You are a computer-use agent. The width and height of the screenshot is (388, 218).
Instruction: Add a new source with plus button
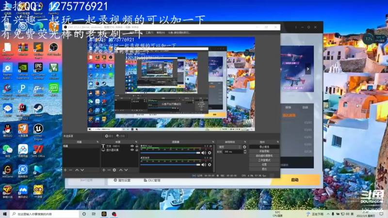pyautogui.click(x=104, y=170)
